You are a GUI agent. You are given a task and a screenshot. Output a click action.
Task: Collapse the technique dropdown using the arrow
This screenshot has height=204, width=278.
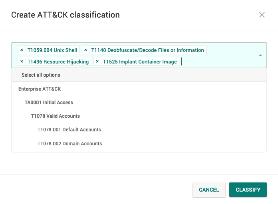coord(260,55)
